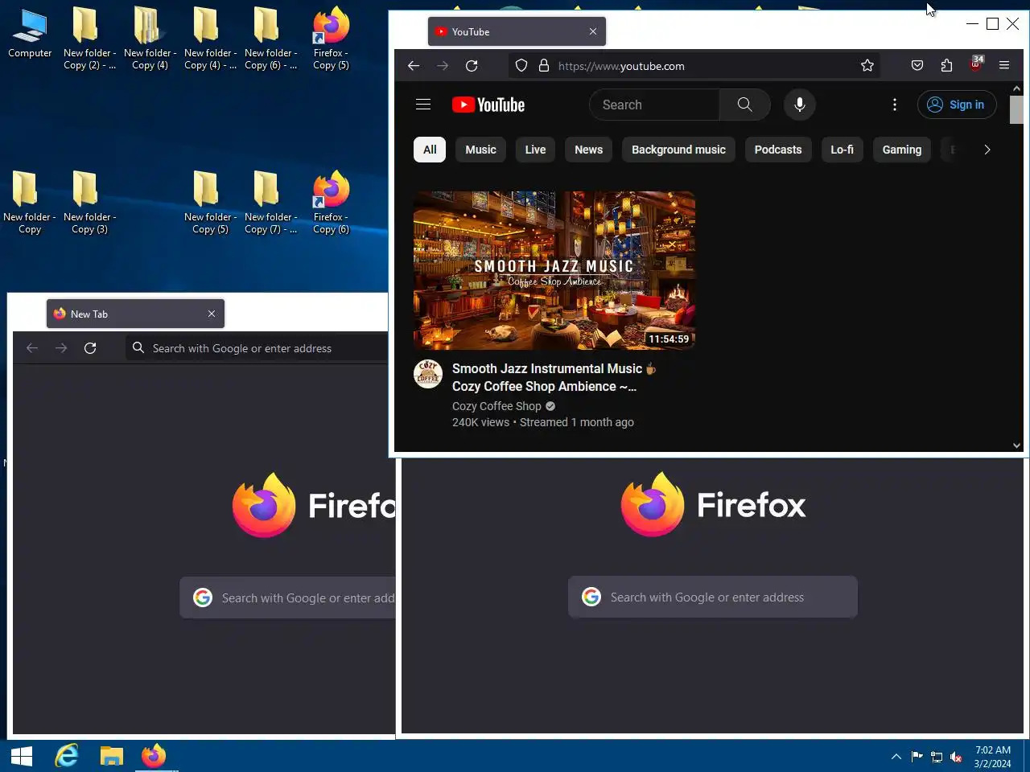Select Firefox - Copy (5) desktop shortcut
The height and width of the screenshot is (772, 1030).
tap(331, 39)
